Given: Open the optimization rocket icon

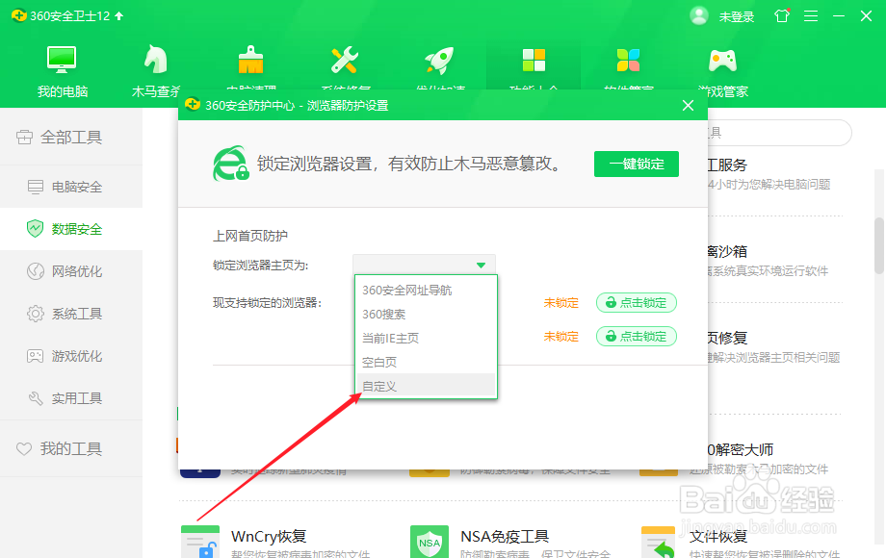Looking at the screenshot, I should click(439, 61).
